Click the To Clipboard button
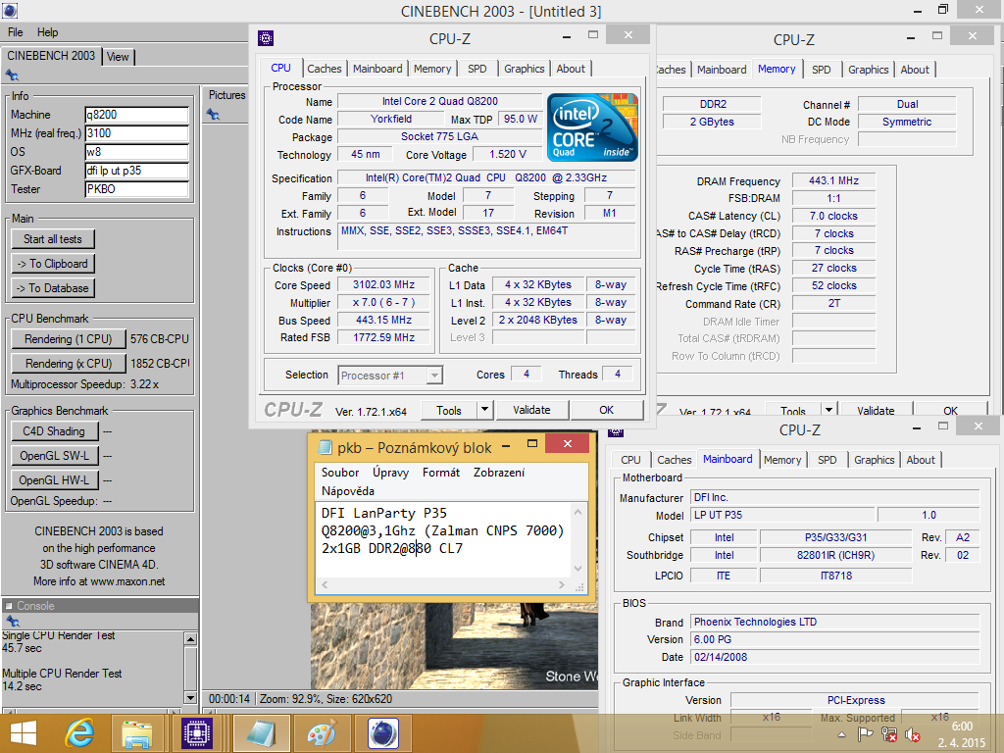This screenshot has width=1004, height=753. point(53,263)
